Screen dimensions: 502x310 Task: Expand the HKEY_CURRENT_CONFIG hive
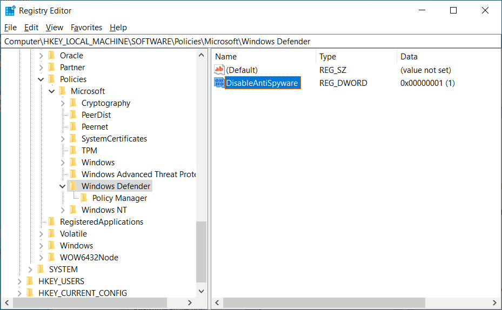coord(19,293)
